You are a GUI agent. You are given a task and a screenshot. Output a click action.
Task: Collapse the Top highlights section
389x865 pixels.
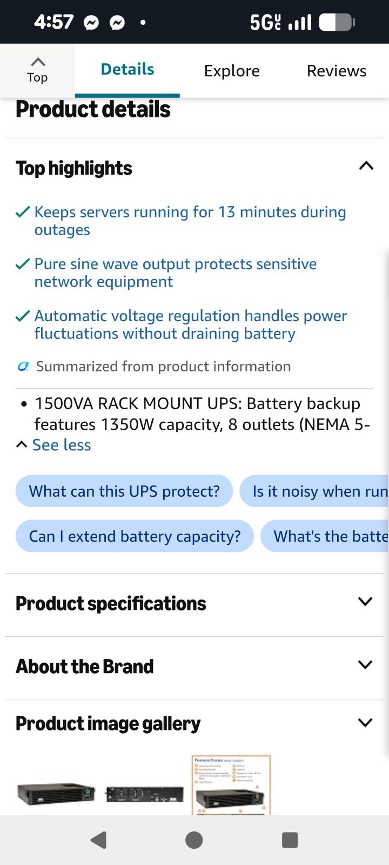[366, 165]
